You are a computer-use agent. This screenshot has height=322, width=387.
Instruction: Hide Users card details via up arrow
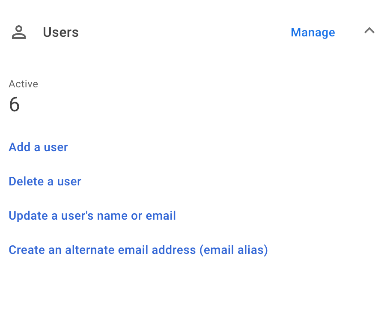tap(369, 31)
